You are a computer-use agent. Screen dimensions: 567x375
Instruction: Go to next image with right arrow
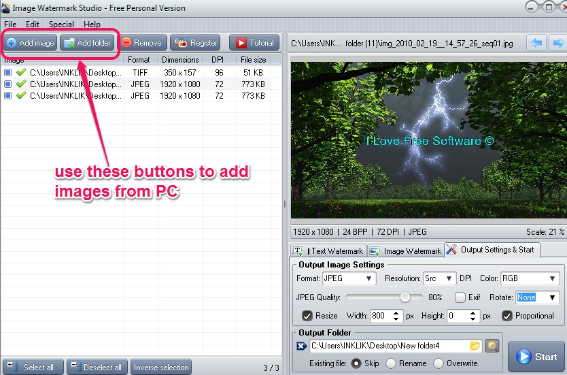tap(558, 43)
